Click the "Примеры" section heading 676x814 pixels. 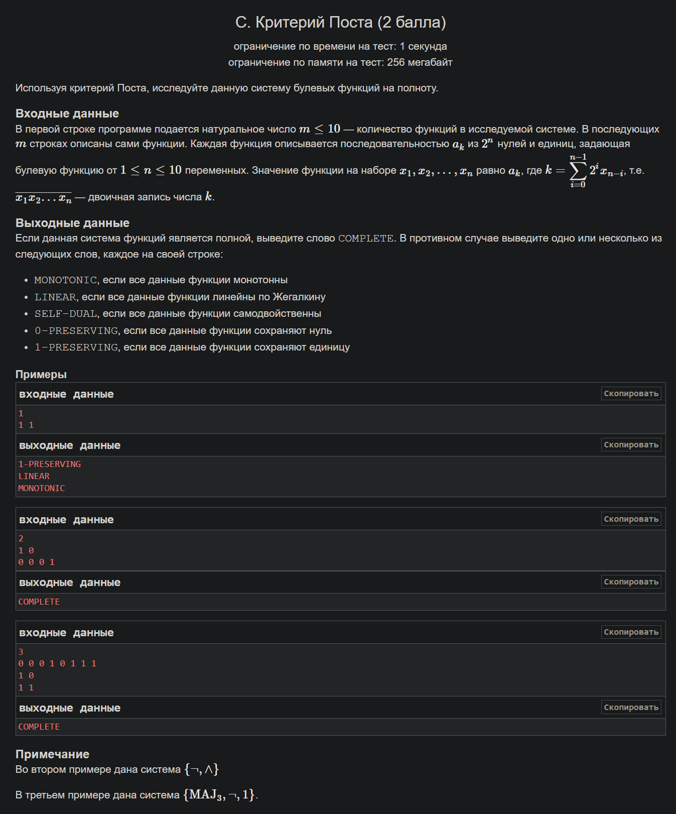pyautogui.click(x=41, y=375)
